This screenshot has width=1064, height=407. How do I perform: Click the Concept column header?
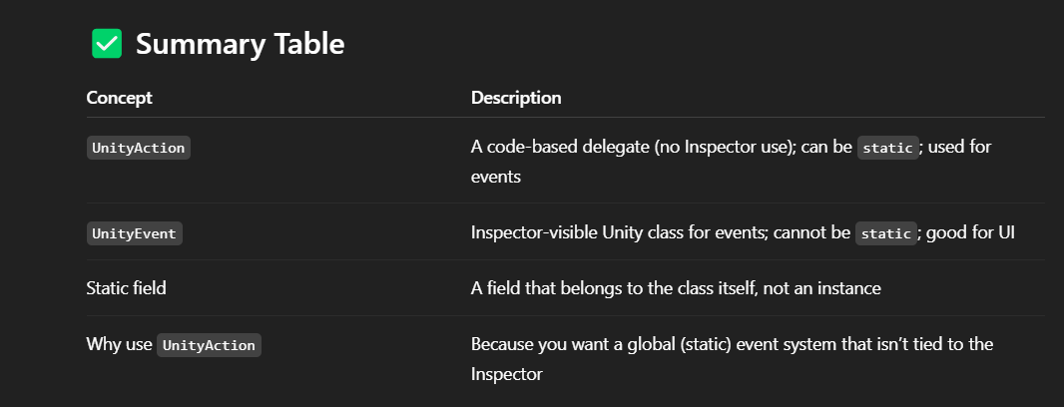tap(119, 98)
